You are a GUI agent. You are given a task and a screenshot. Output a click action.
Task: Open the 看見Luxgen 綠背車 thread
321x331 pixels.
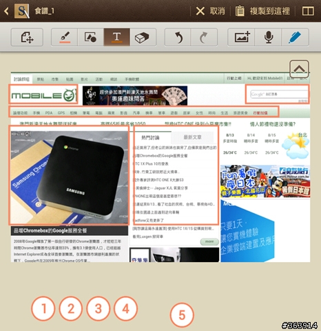coord(148,237)
